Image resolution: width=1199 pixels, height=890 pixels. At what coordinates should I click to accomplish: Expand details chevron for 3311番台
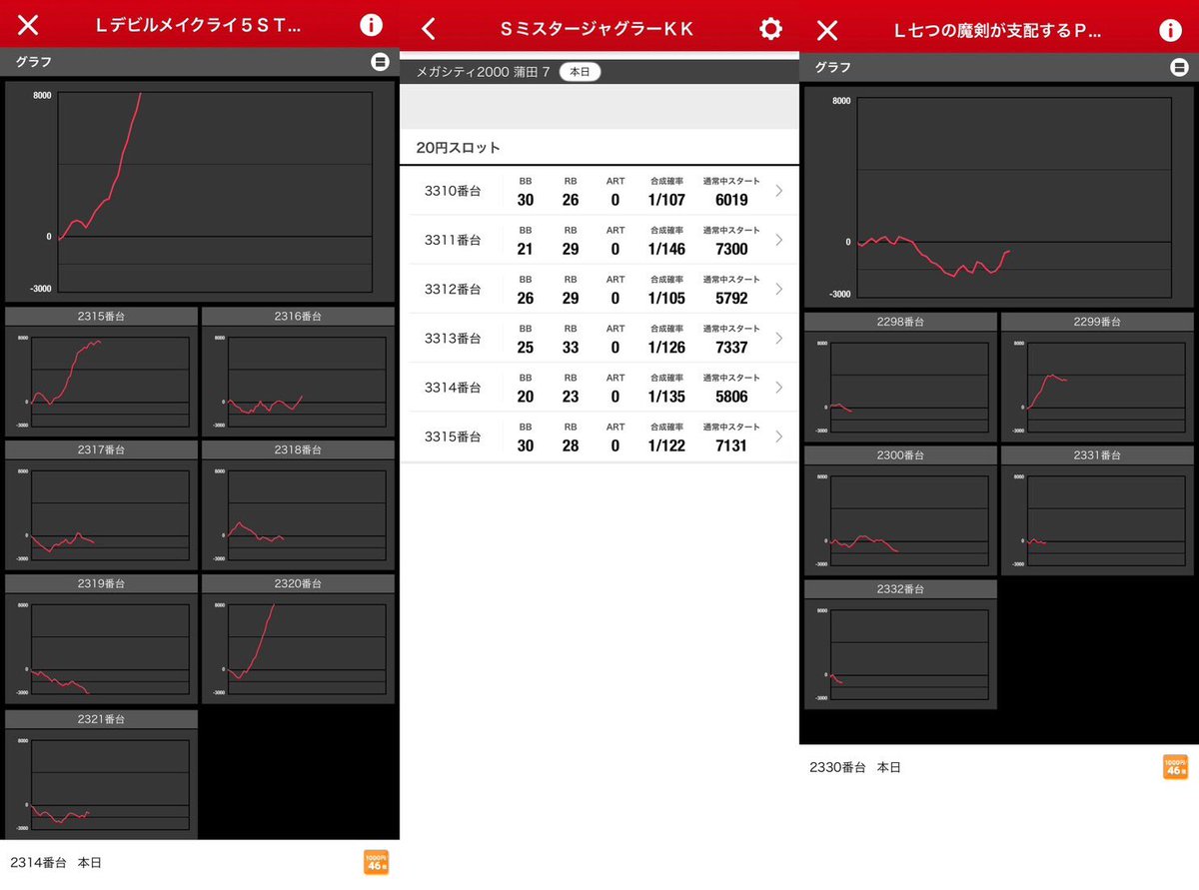(x=779, y=240)
